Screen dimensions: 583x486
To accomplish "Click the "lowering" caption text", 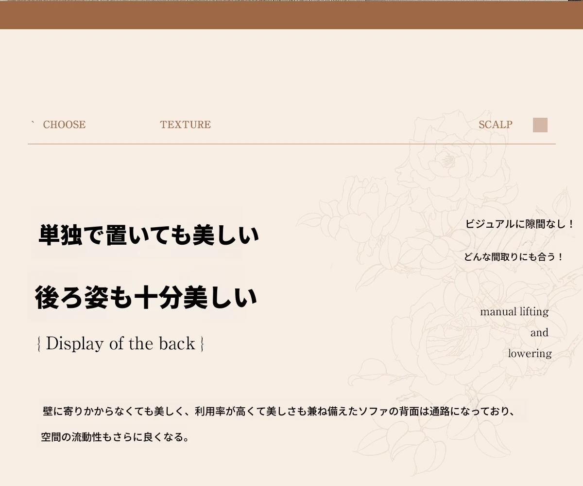I will coord(530,354).
